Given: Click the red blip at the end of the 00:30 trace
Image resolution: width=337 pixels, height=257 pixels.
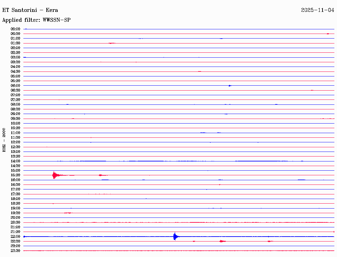Looking at the screenshot, I should [x=328, y=34].
